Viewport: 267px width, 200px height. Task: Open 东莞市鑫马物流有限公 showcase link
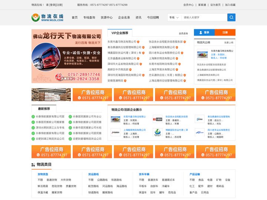pyautogui.click(x=135, y=117)
